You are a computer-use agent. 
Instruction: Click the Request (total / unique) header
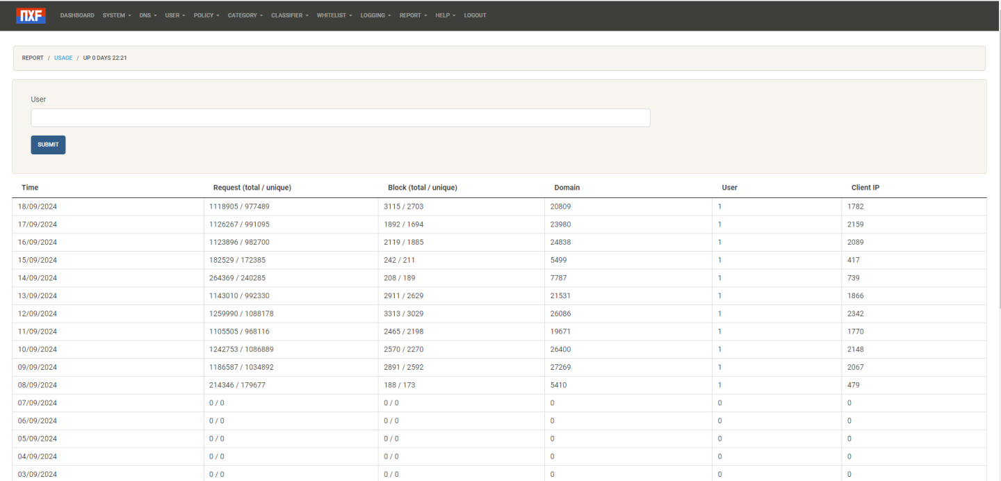point(252,188)
